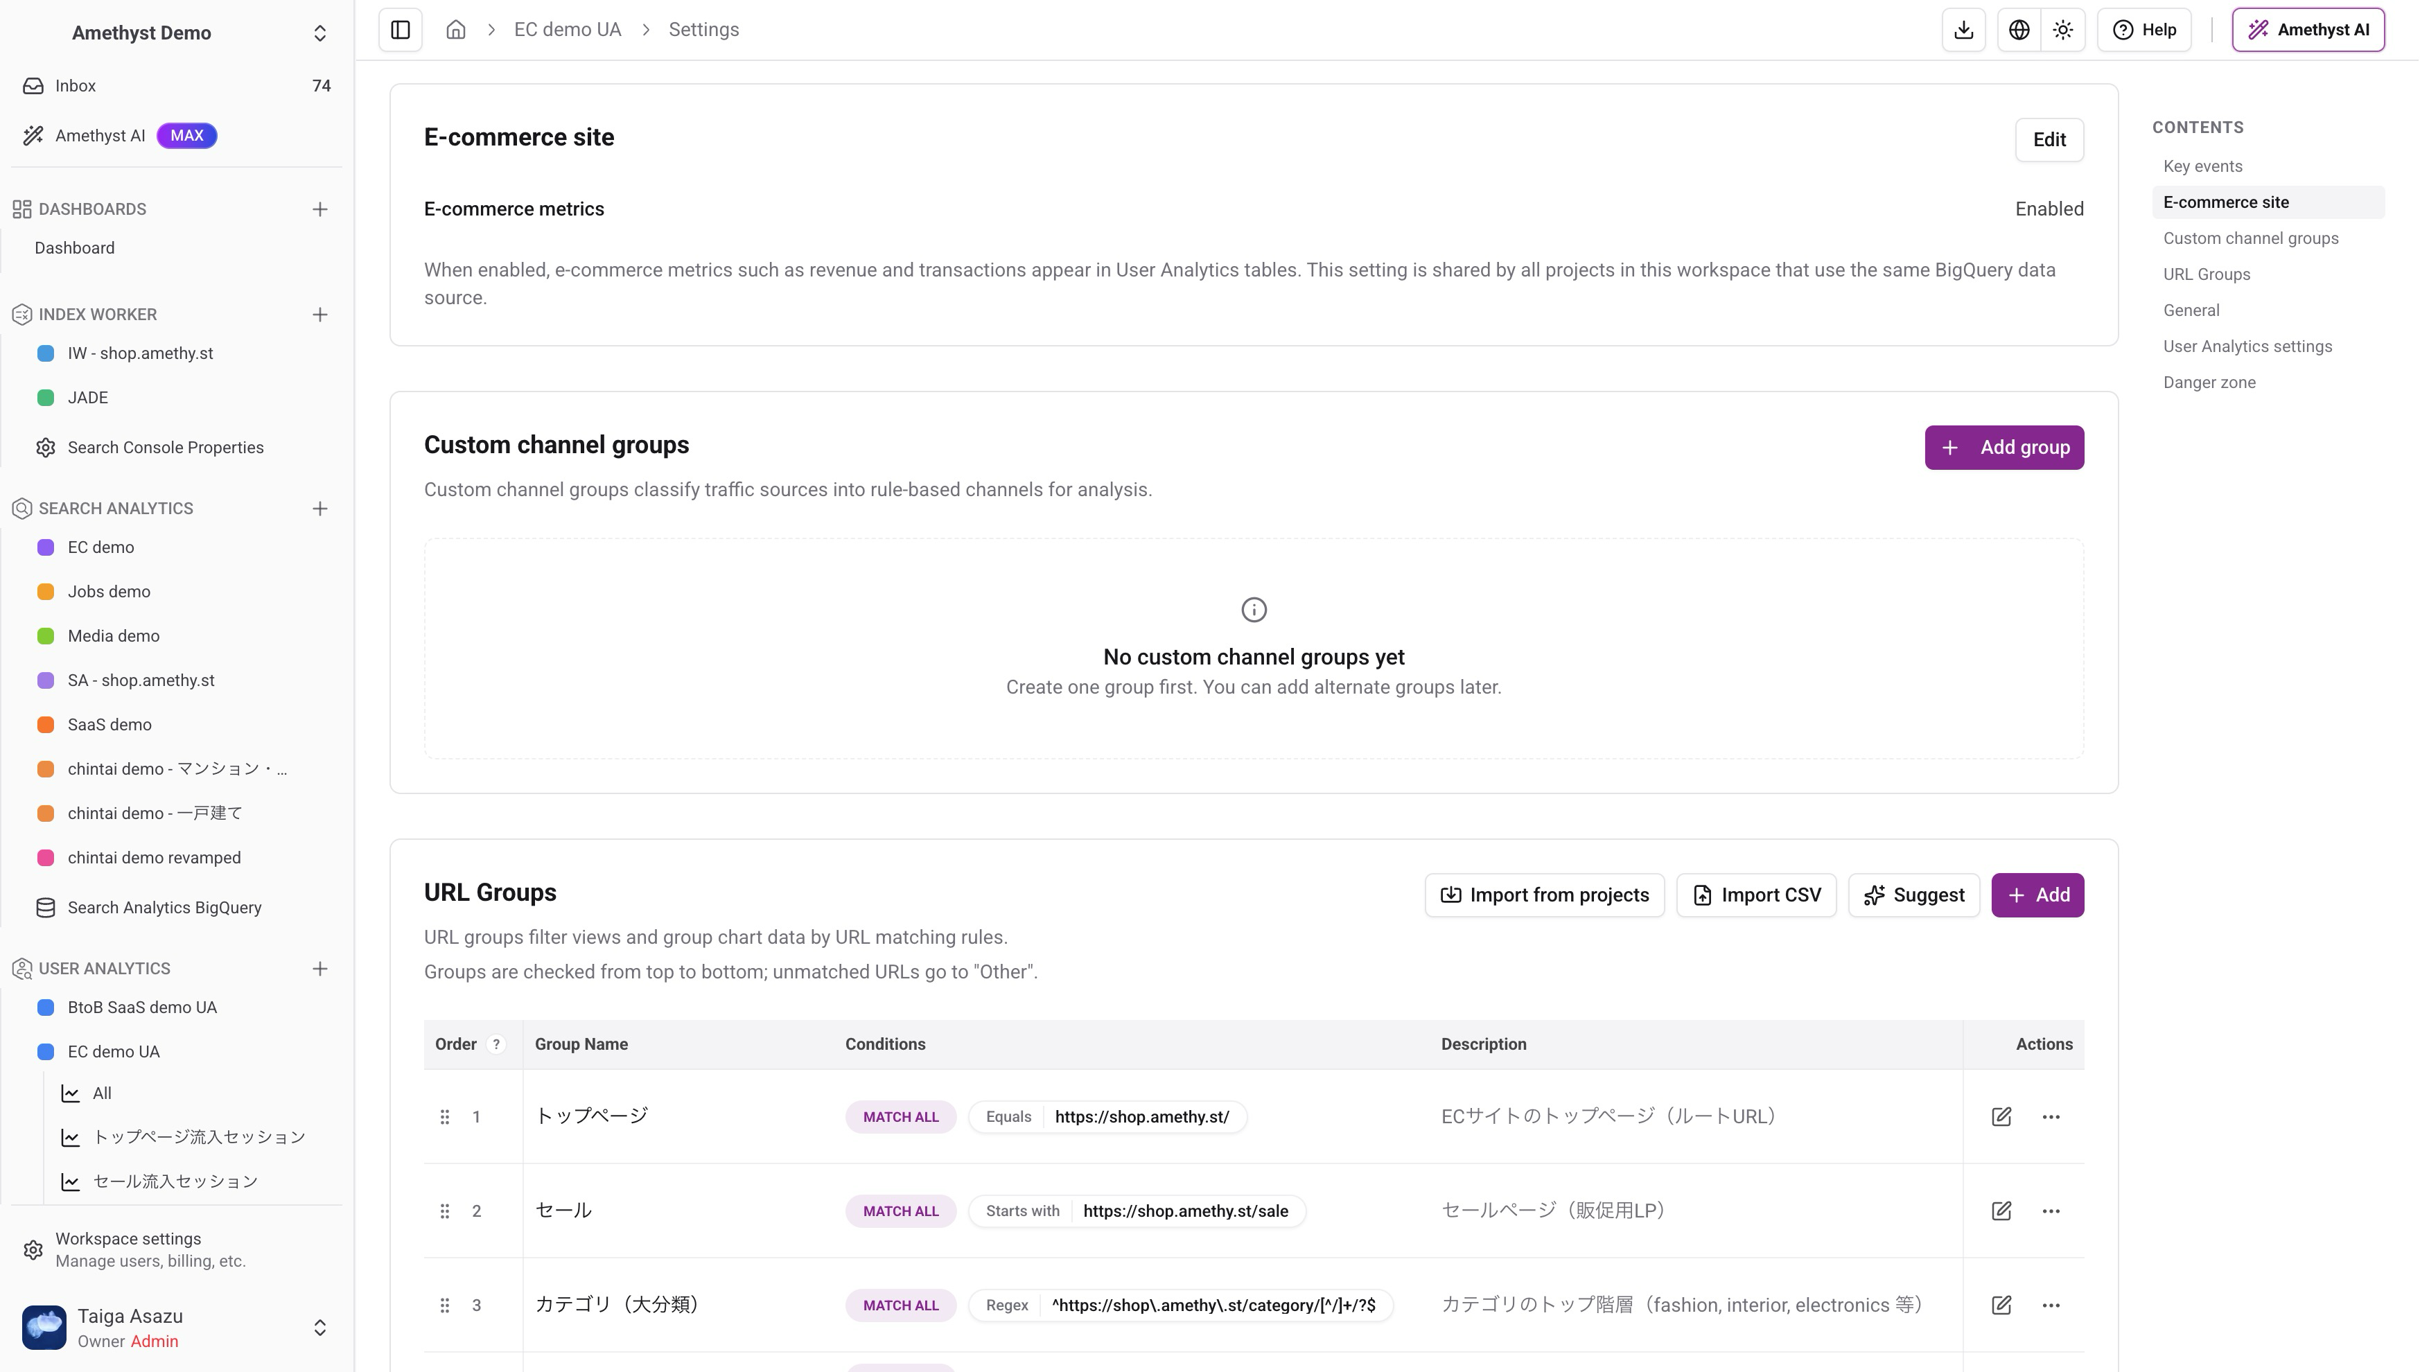
Task: Open more actions for セール row
Action: 2051,1211
